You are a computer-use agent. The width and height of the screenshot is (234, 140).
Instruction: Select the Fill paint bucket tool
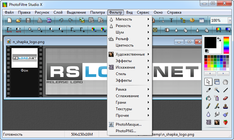point(208,98)
